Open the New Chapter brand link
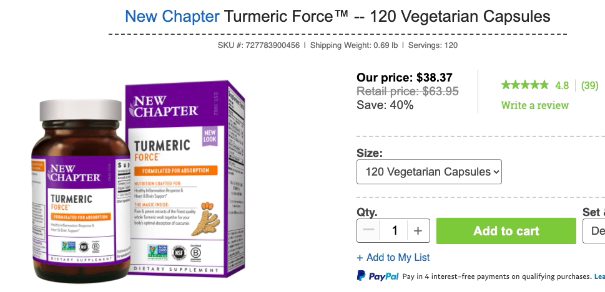This screenshot has width=605, height=292. coord(172,16)
